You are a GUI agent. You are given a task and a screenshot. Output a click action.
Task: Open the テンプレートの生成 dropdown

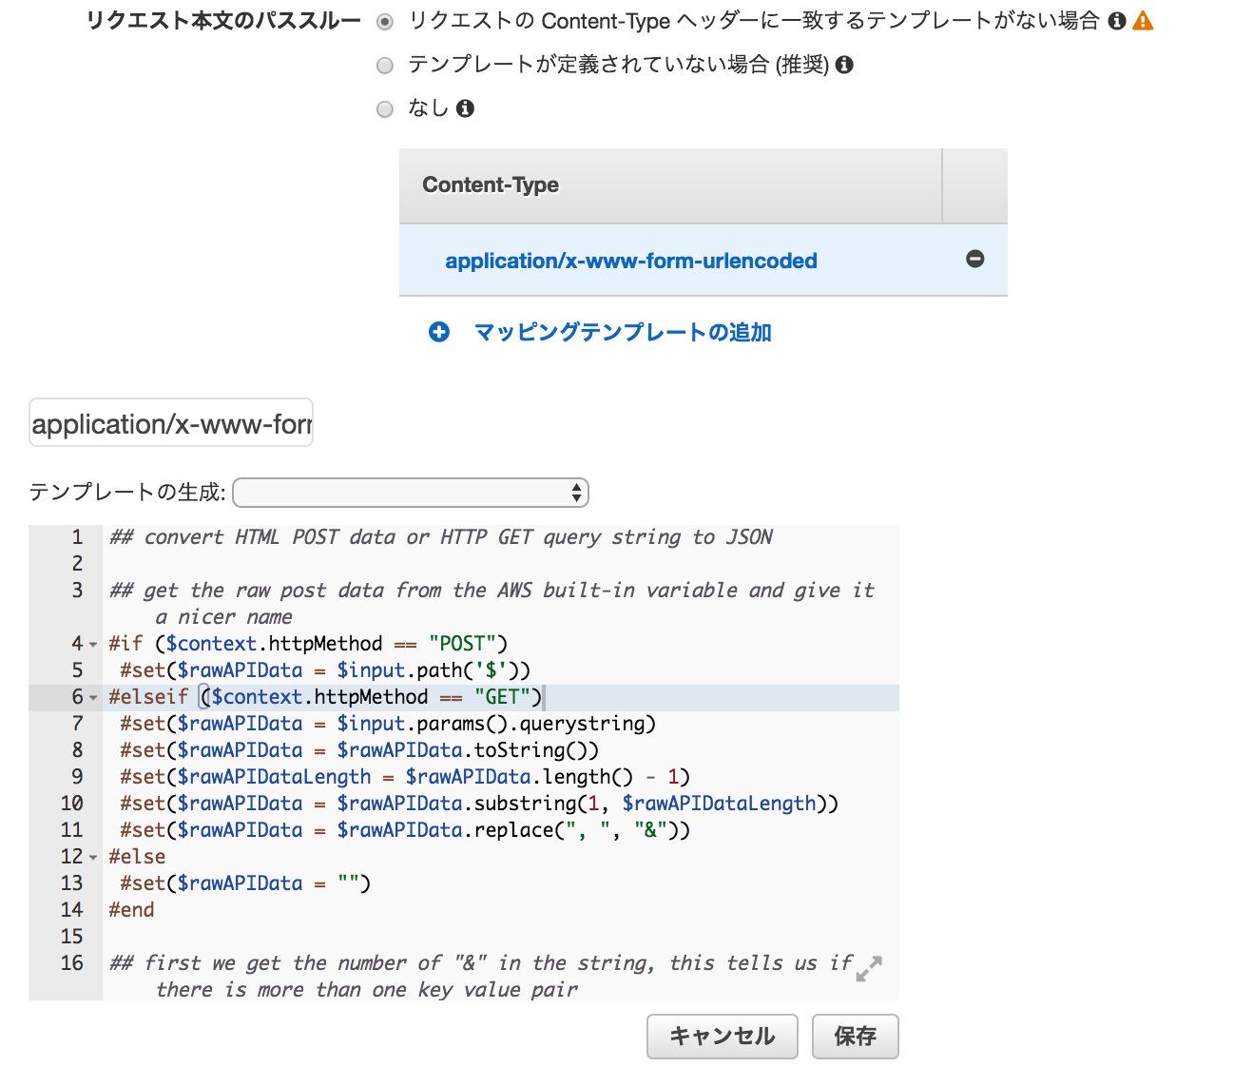411,493
